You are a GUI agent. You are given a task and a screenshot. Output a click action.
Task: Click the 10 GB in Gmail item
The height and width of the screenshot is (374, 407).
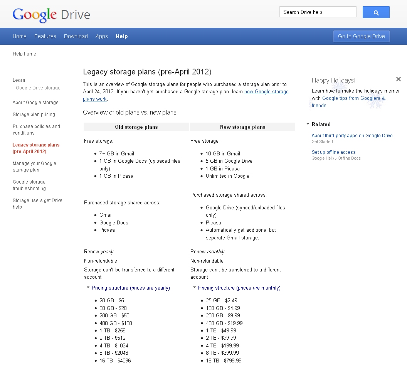coord(223,153)
